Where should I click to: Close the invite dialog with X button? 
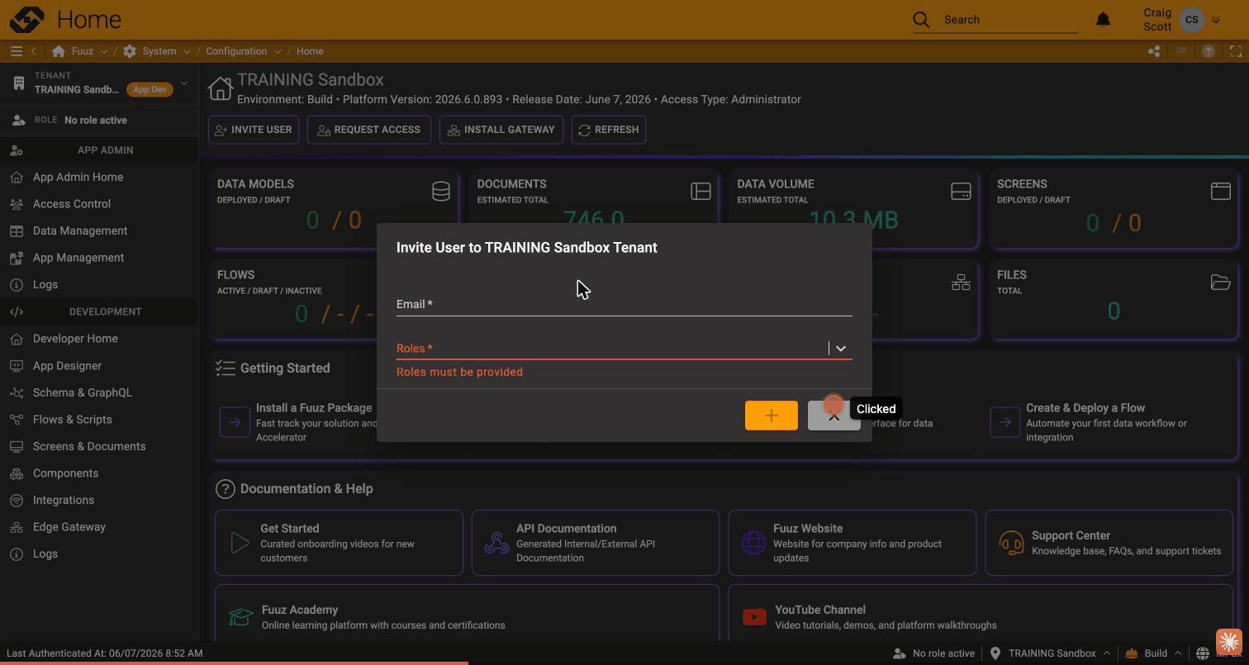coord(833,416)
